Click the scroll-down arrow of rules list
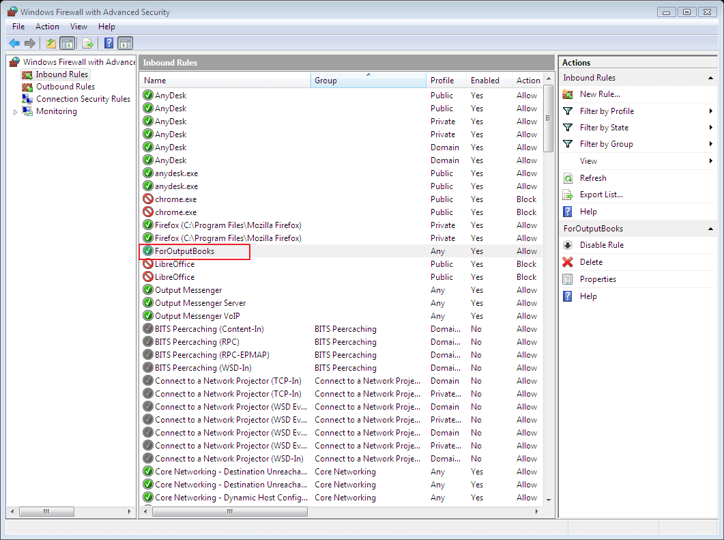The image size is (724, 540). pos(549,500)
